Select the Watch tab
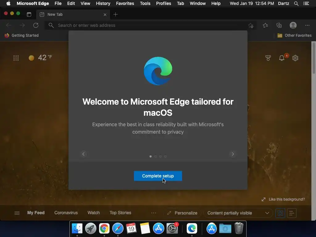The height and width of the screenshot is (237, 316). 94,213
